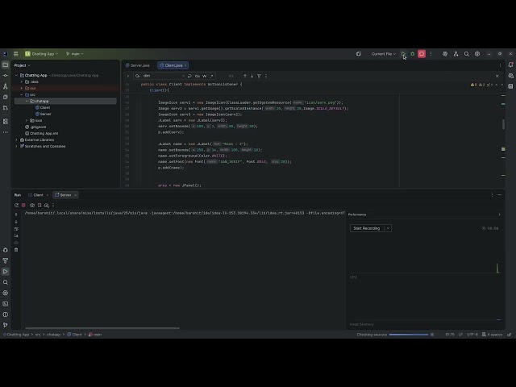Collapse the src folder in the project tree

(22, 94)
